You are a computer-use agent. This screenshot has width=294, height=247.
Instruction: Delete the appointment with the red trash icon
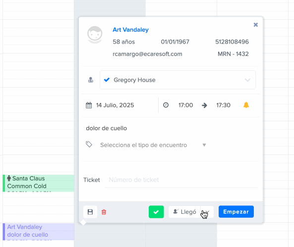point(104,212)
